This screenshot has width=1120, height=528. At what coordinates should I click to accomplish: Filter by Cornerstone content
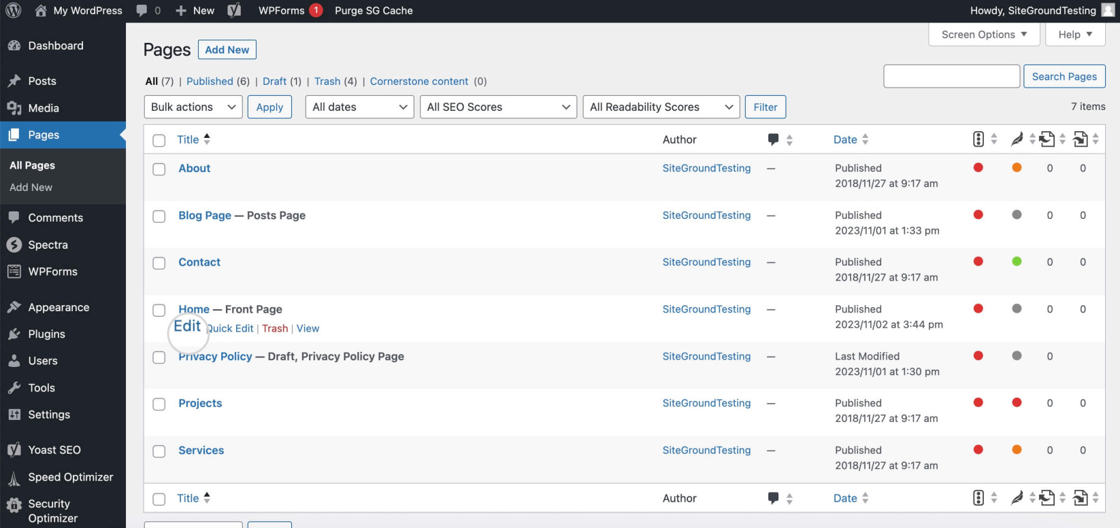coord(419,81)
